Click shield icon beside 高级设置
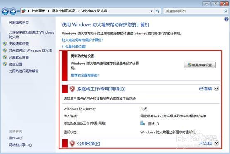Screen dimensions: 230x154 (5, 64)
